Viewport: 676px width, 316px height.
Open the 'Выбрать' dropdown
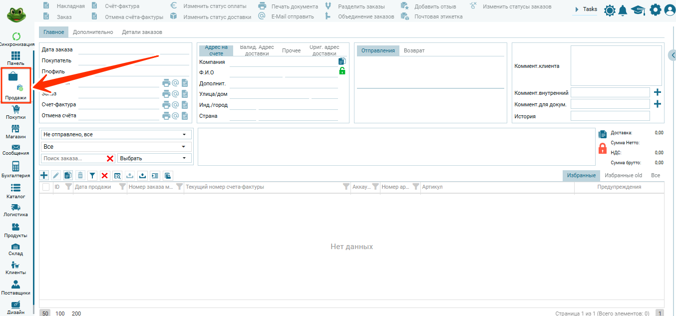tap(155, 158)
